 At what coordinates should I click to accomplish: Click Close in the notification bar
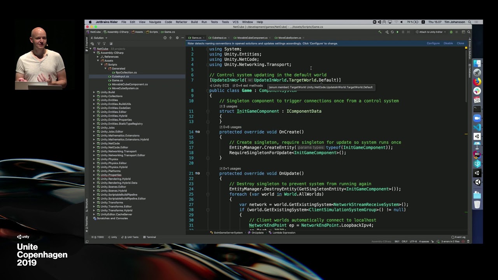pos(460,43)
